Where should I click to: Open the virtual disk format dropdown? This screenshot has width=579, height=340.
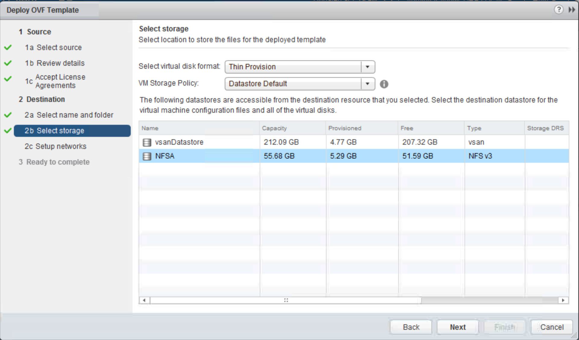pos(367,67)
